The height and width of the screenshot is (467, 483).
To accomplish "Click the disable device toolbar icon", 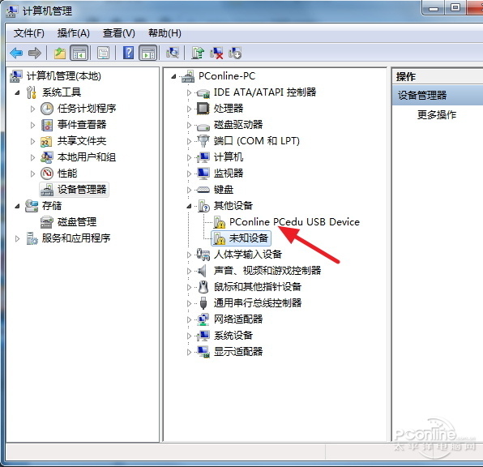I will [x=235, y=53].
